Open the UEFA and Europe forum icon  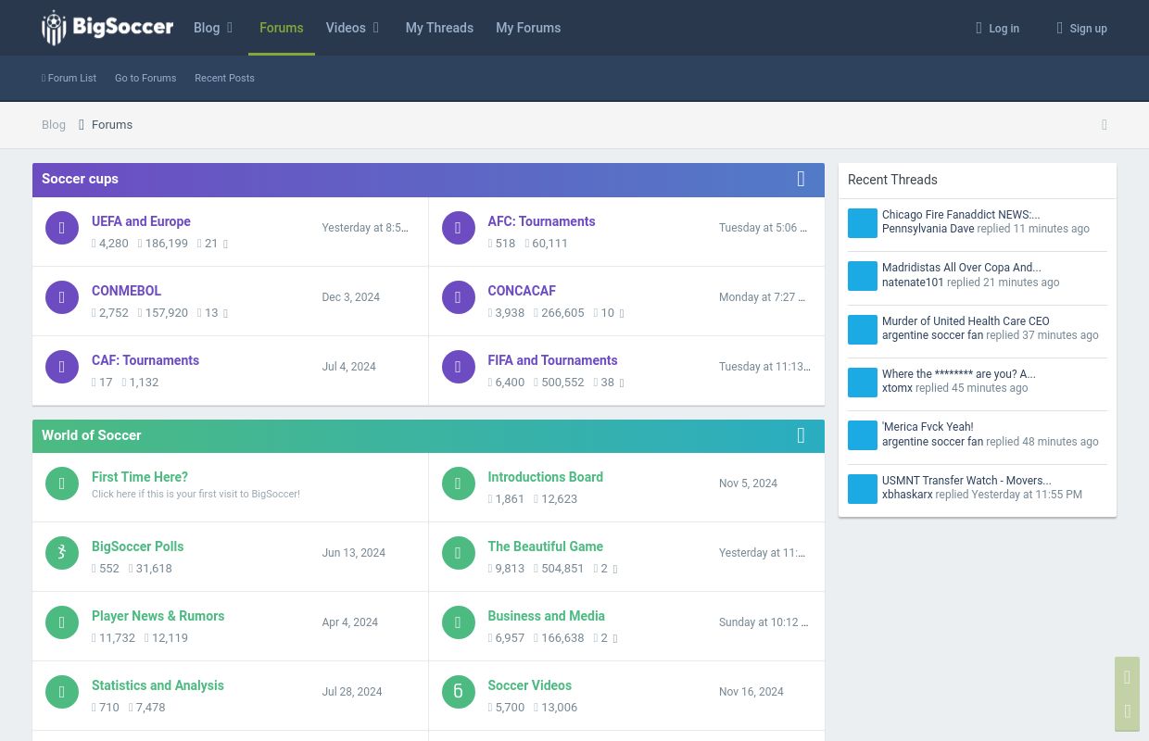click(x=62, y=228)
